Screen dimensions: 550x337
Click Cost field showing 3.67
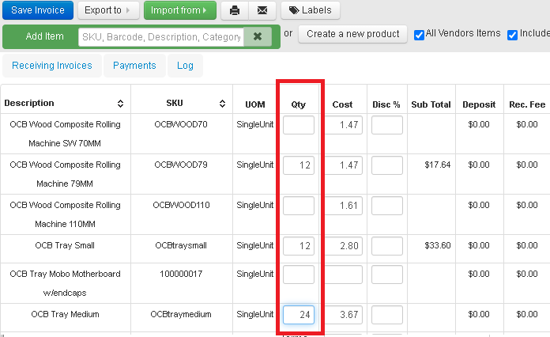coord(344,315)
